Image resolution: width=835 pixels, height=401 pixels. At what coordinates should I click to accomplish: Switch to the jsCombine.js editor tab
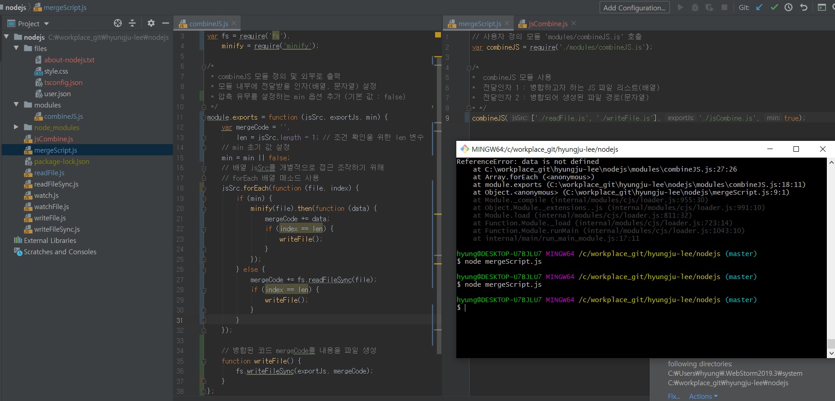[x=547, y=23]
